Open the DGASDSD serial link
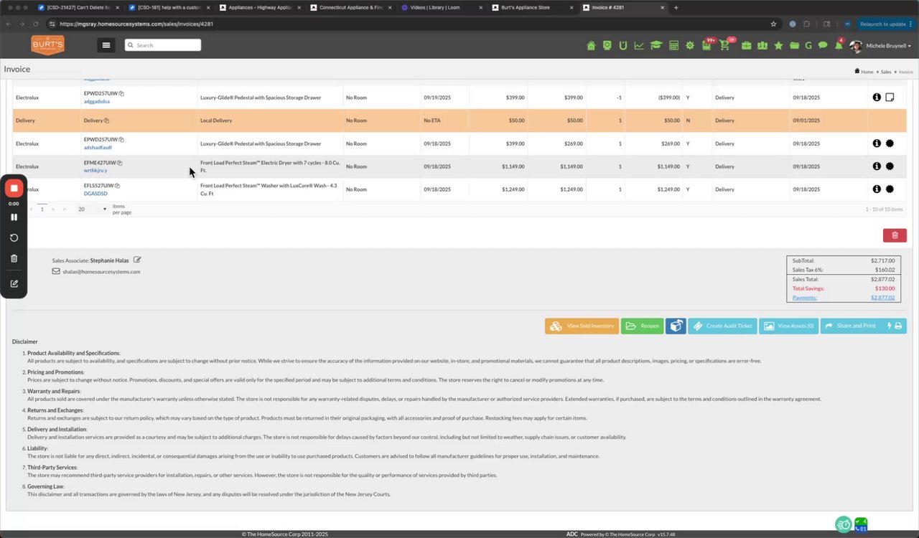 (95, 194)
